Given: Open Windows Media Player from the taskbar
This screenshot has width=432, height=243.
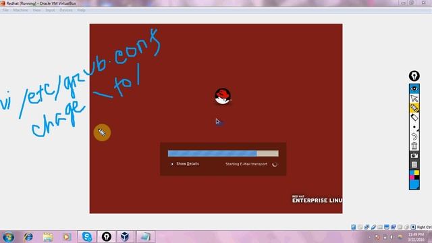Looking at the screenshot, I should click(67, 237).
